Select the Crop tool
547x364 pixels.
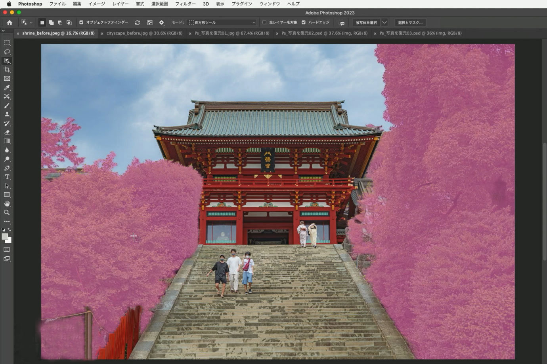point(7,70)
